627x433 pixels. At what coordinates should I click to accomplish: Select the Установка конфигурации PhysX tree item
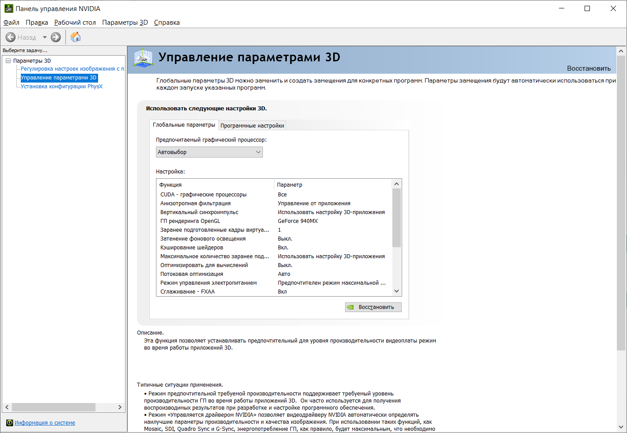point(61,87)
